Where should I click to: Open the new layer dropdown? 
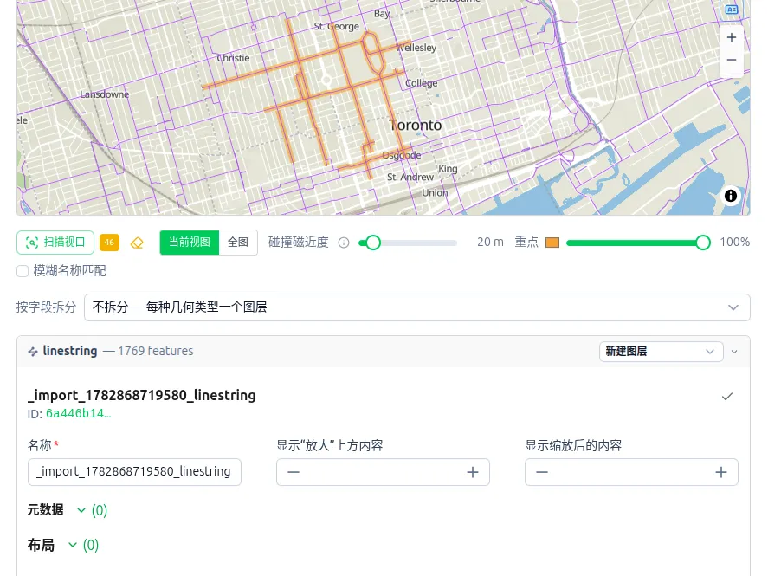(662, 352)
